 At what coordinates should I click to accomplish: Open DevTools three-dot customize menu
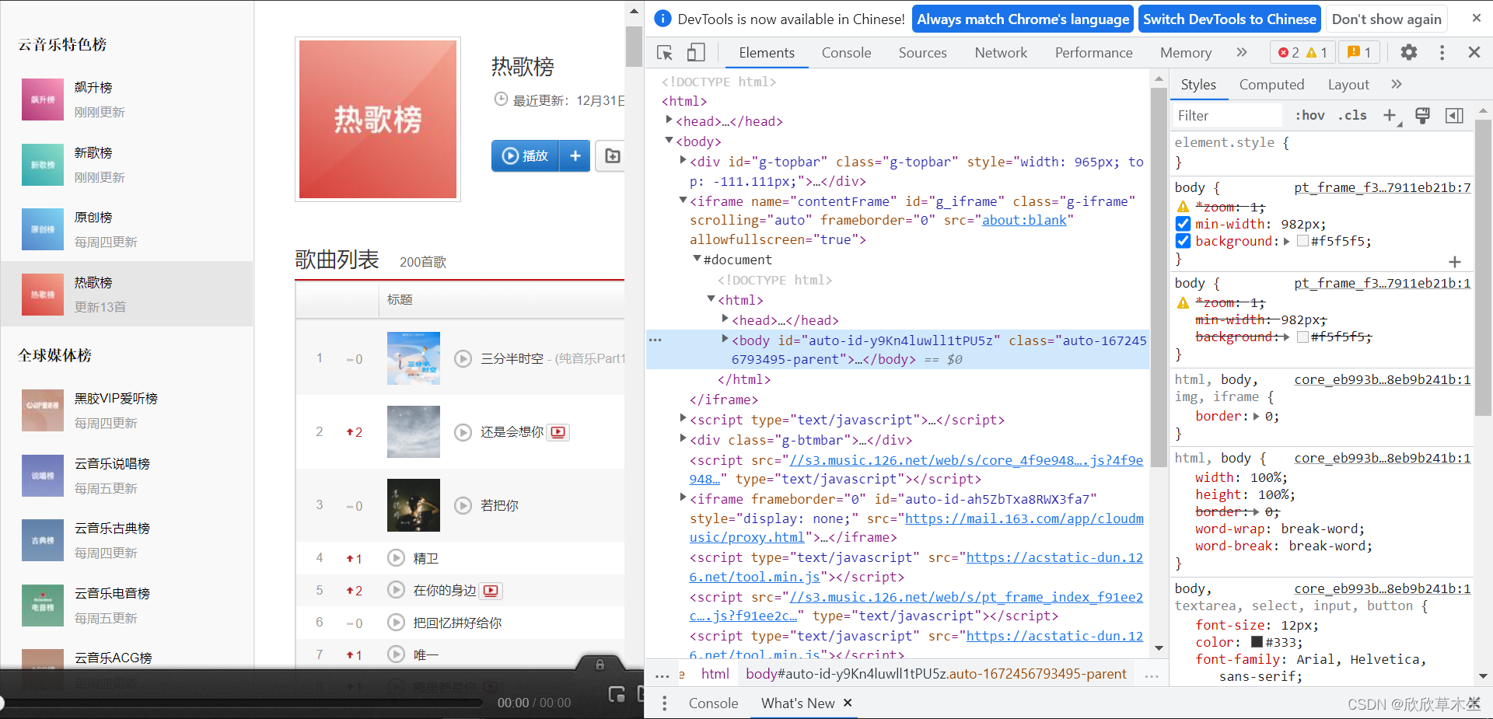(x=1442, y=52)
